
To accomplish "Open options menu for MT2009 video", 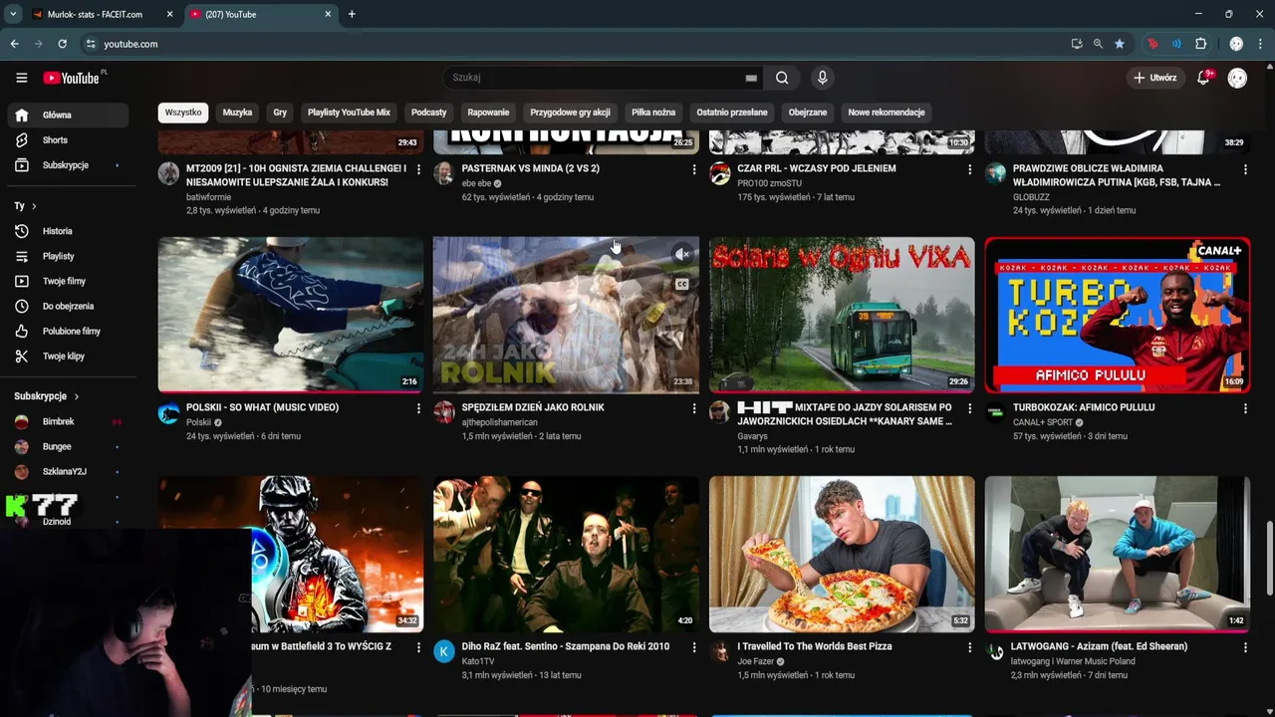I will [x=418, y=169].
